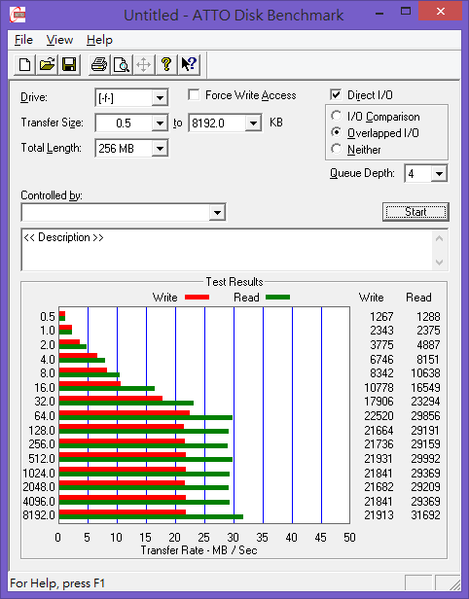Click the red Write legend swatch
The width and height of the screenshot is (469, 599).
coord(198,297)
